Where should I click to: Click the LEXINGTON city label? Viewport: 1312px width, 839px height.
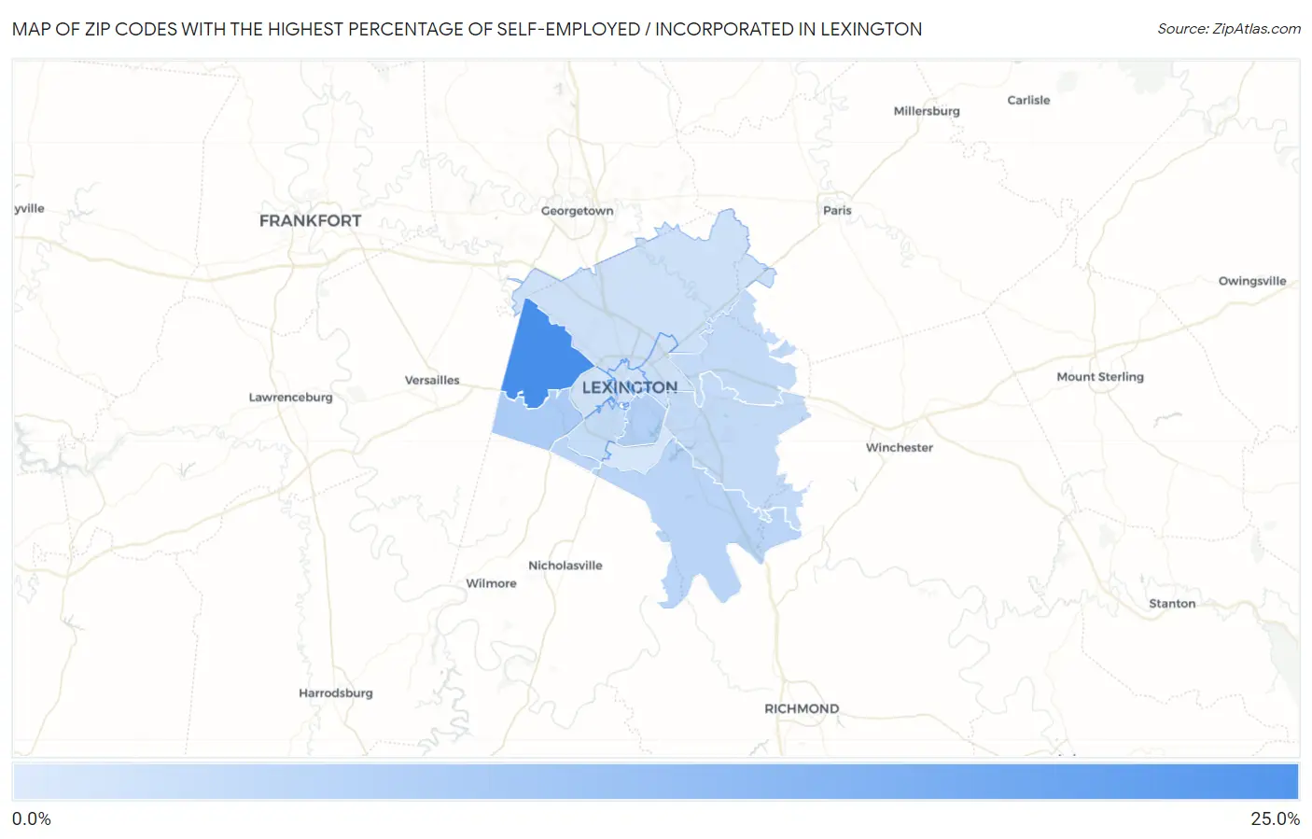coord(630,387)
